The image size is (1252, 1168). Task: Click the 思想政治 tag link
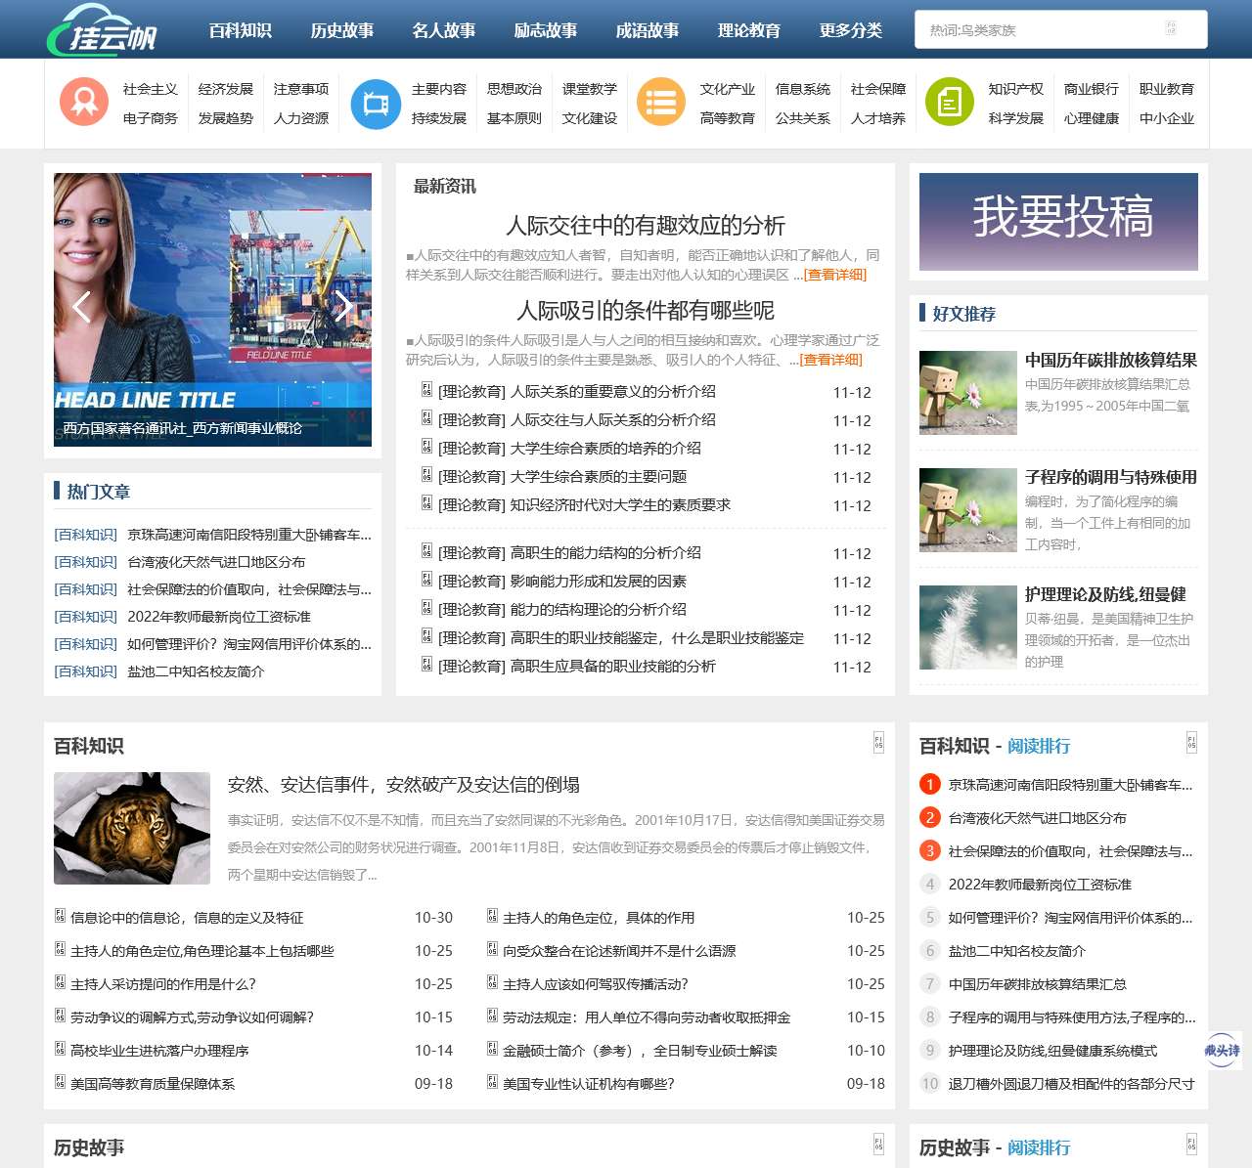tap(514, 89)
